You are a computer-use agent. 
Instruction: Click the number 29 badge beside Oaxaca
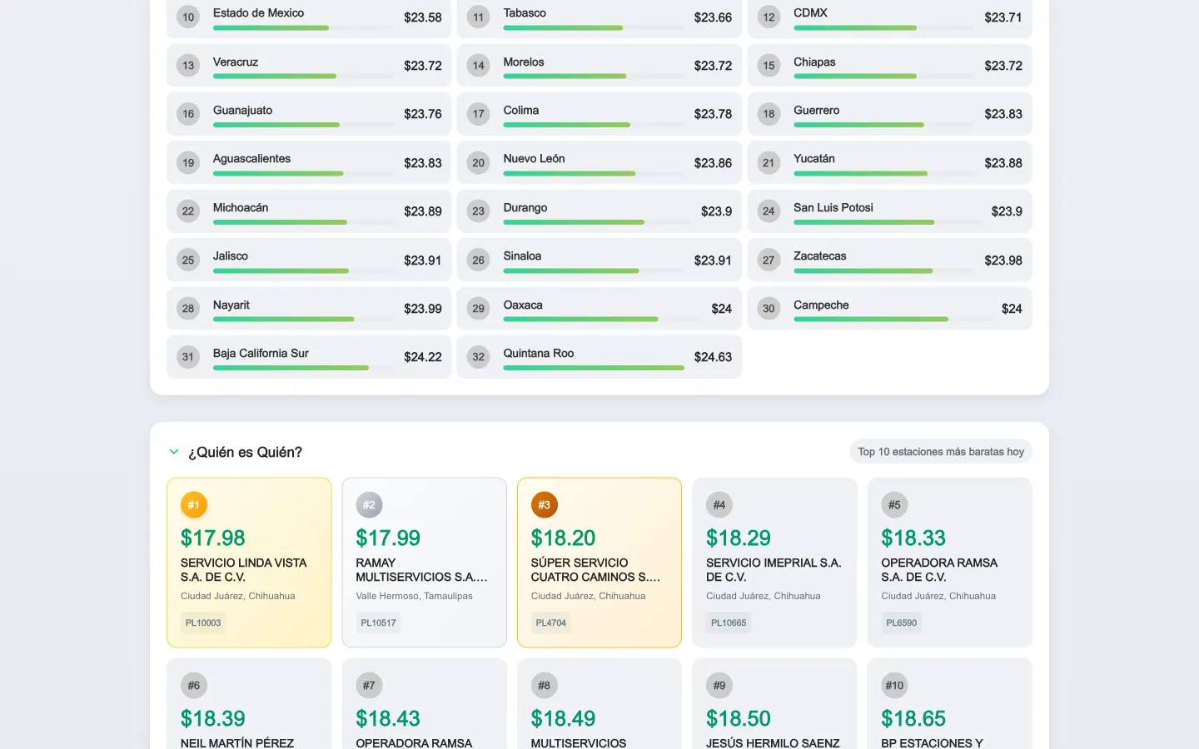point(479,309)
